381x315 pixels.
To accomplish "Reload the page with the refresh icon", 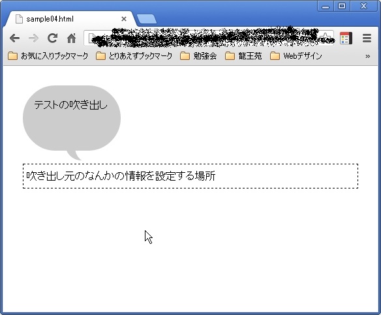I will click(52, 38).
